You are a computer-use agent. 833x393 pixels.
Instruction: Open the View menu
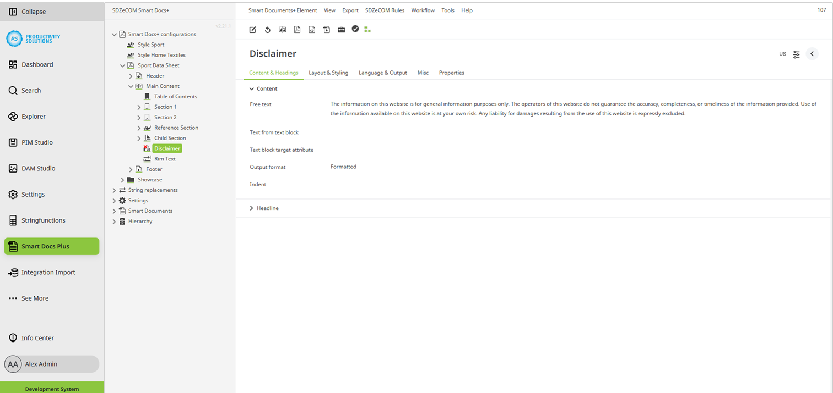329,10
